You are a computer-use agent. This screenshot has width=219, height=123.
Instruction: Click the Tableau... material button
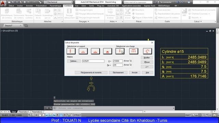pyautogui.click(x=74, y=61)
